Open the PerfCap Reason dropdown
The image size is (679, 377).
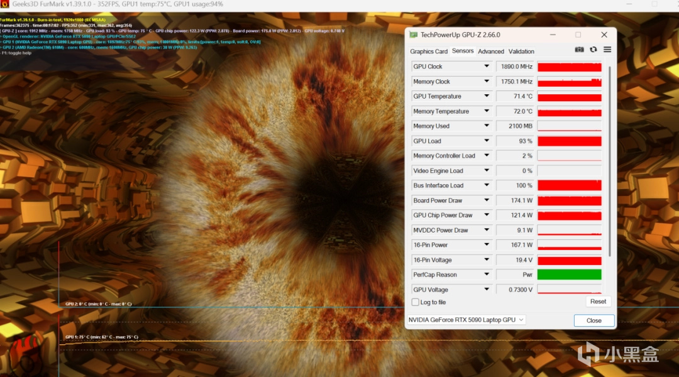(x=486, y=275)
